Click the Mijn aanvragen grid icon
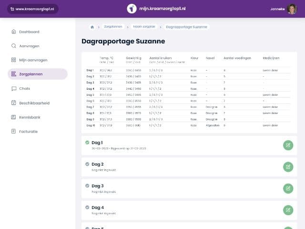Viewport: 305px width, 229px height. tap(14, 60)
